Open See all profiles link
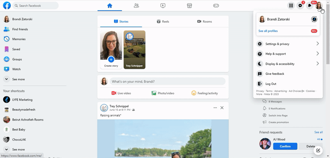The width and height of the screenshot is (330, 158). (268, 31)
